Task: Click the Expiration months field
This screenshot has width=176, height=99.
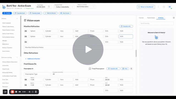Action: click(65, 74)
